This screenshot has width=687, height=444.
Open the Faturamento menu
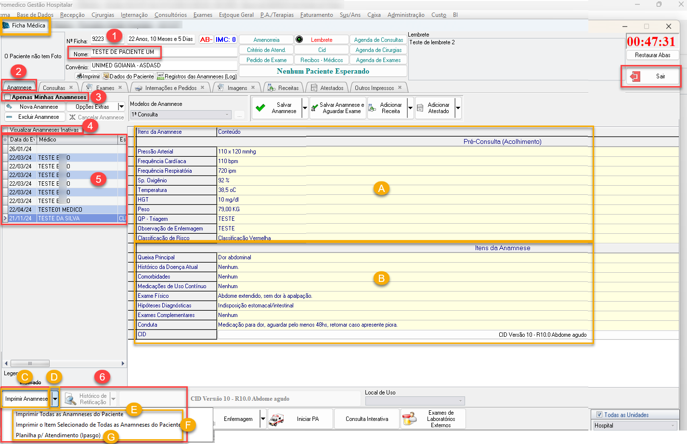click(316, 15)
